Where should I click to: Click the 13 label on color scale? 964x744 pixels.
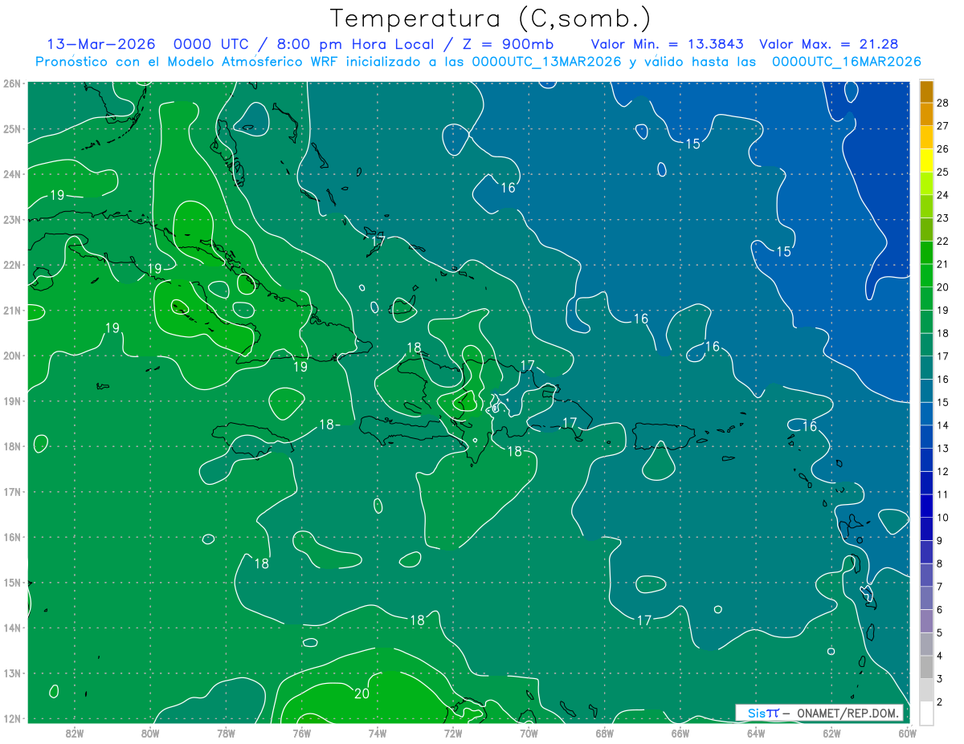pyautogui.click(x=943, y=448)
